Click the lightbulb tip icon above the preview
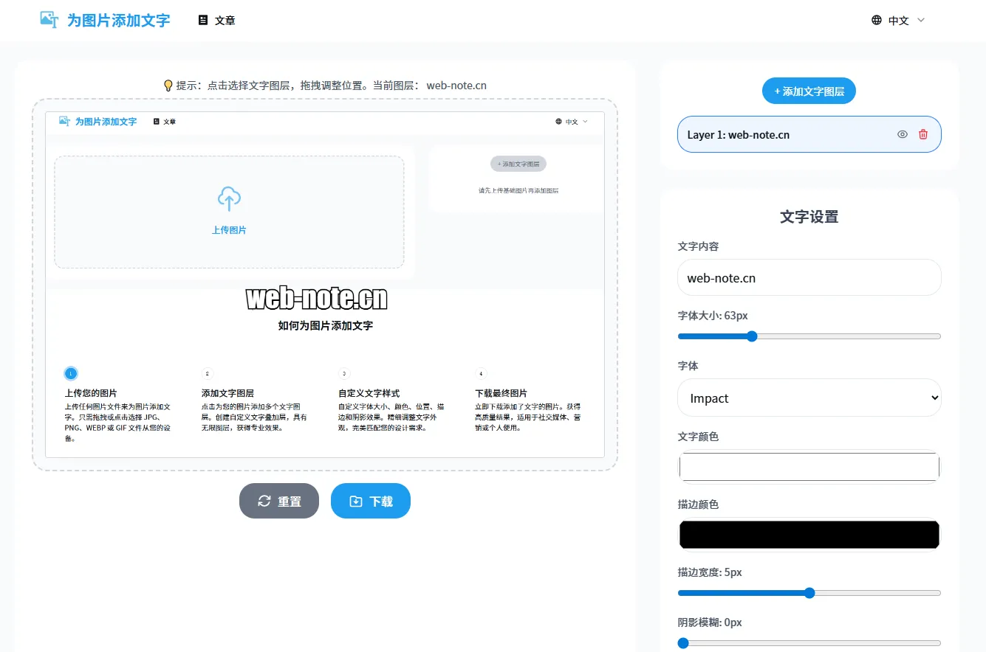This screenshot has height=652, width=986. click(x=168, y=85)
